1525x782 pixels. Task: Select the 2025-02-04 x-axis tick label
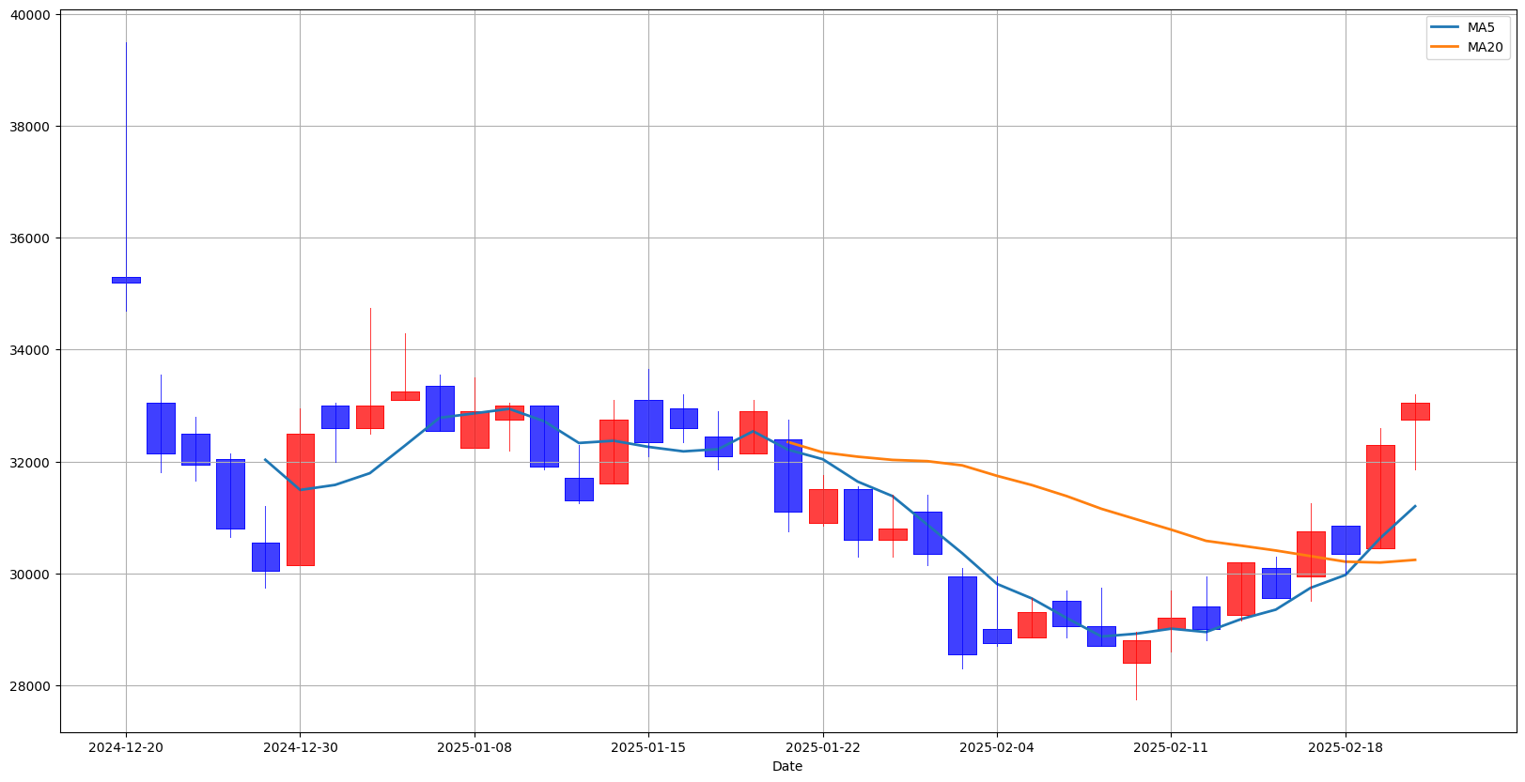coord(997,747)
